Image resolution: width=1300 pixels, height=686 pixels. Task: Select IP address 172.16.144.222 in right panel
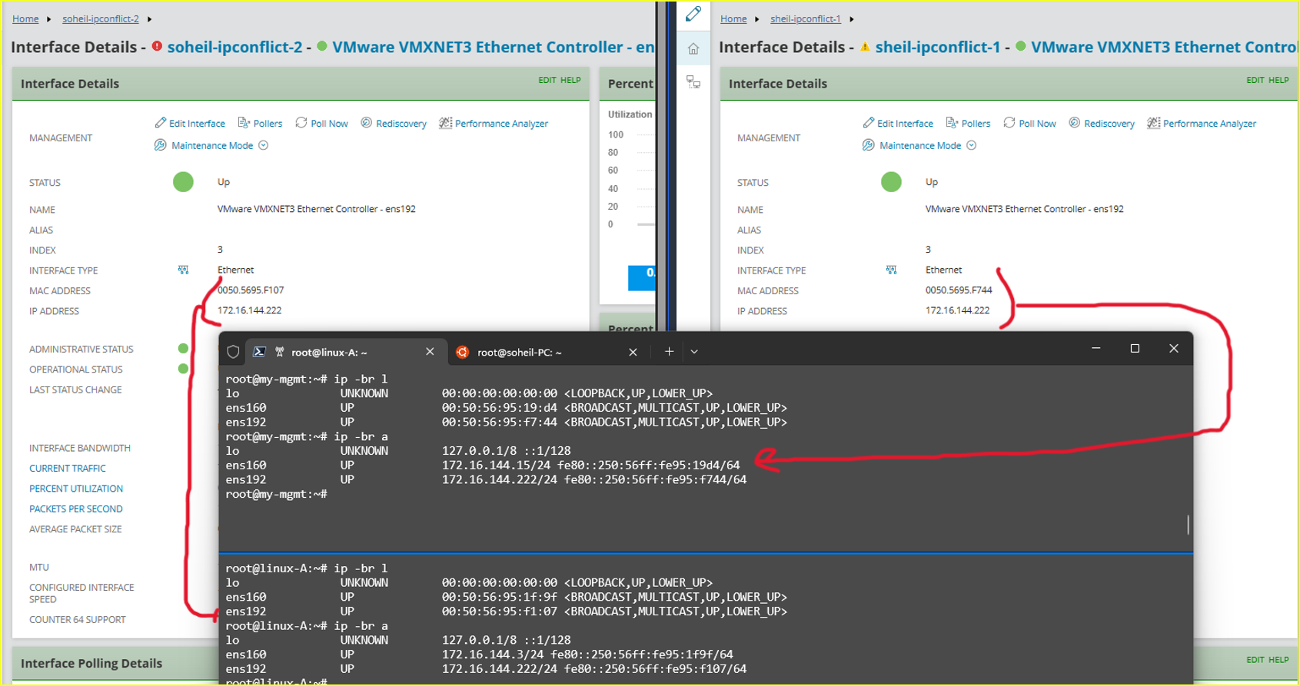(x=957, y=310)
